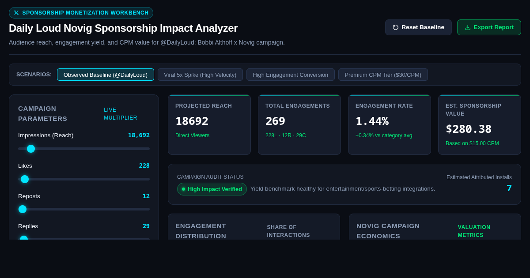
Task: Click the yield benchmark status message
Action: [343, 189]
